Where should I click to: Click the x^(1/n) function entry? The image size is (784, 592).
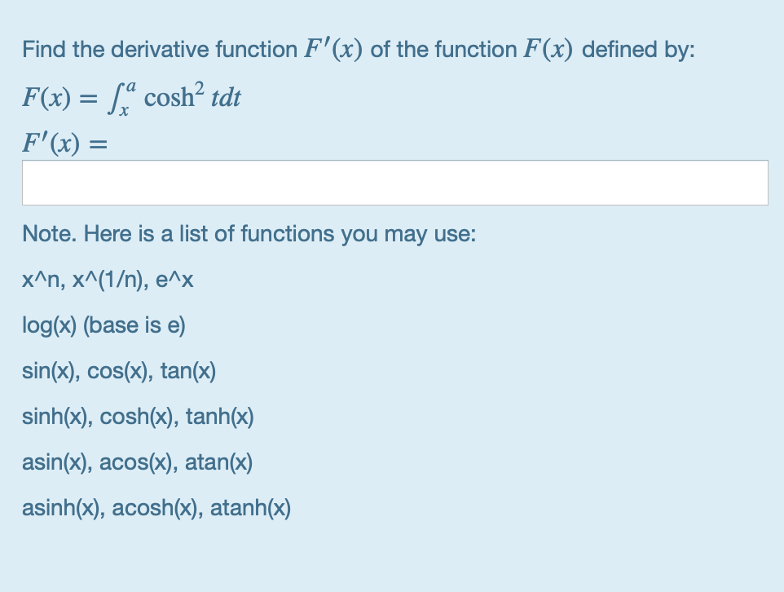coord(108,279)
